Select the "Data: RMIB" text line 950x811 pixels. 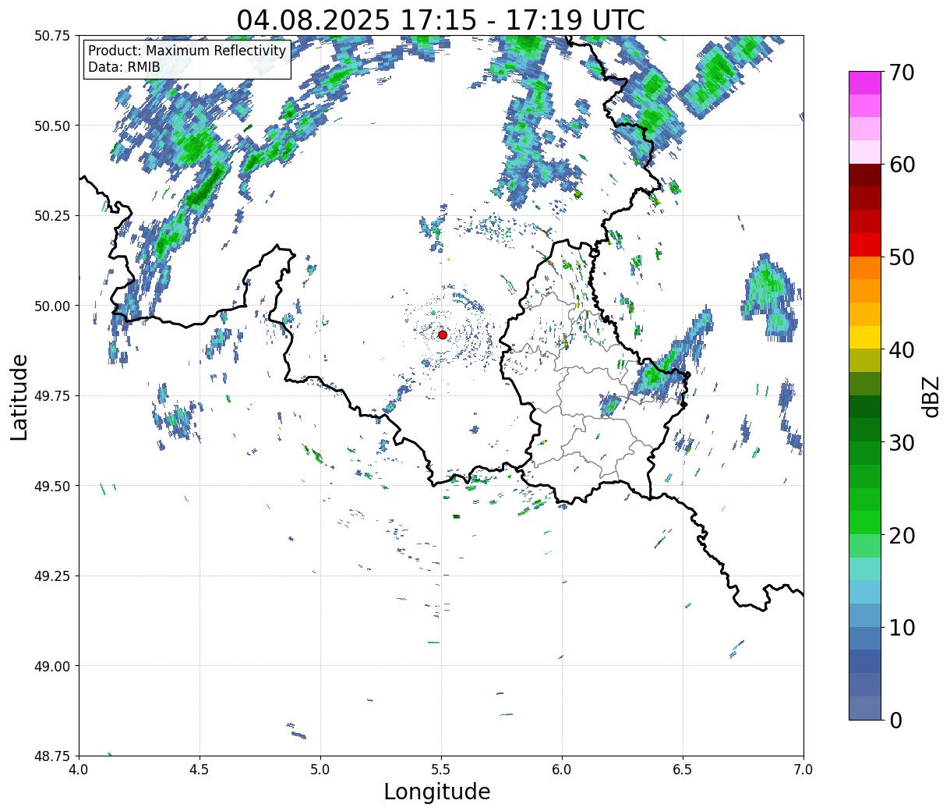pos(124,68)
